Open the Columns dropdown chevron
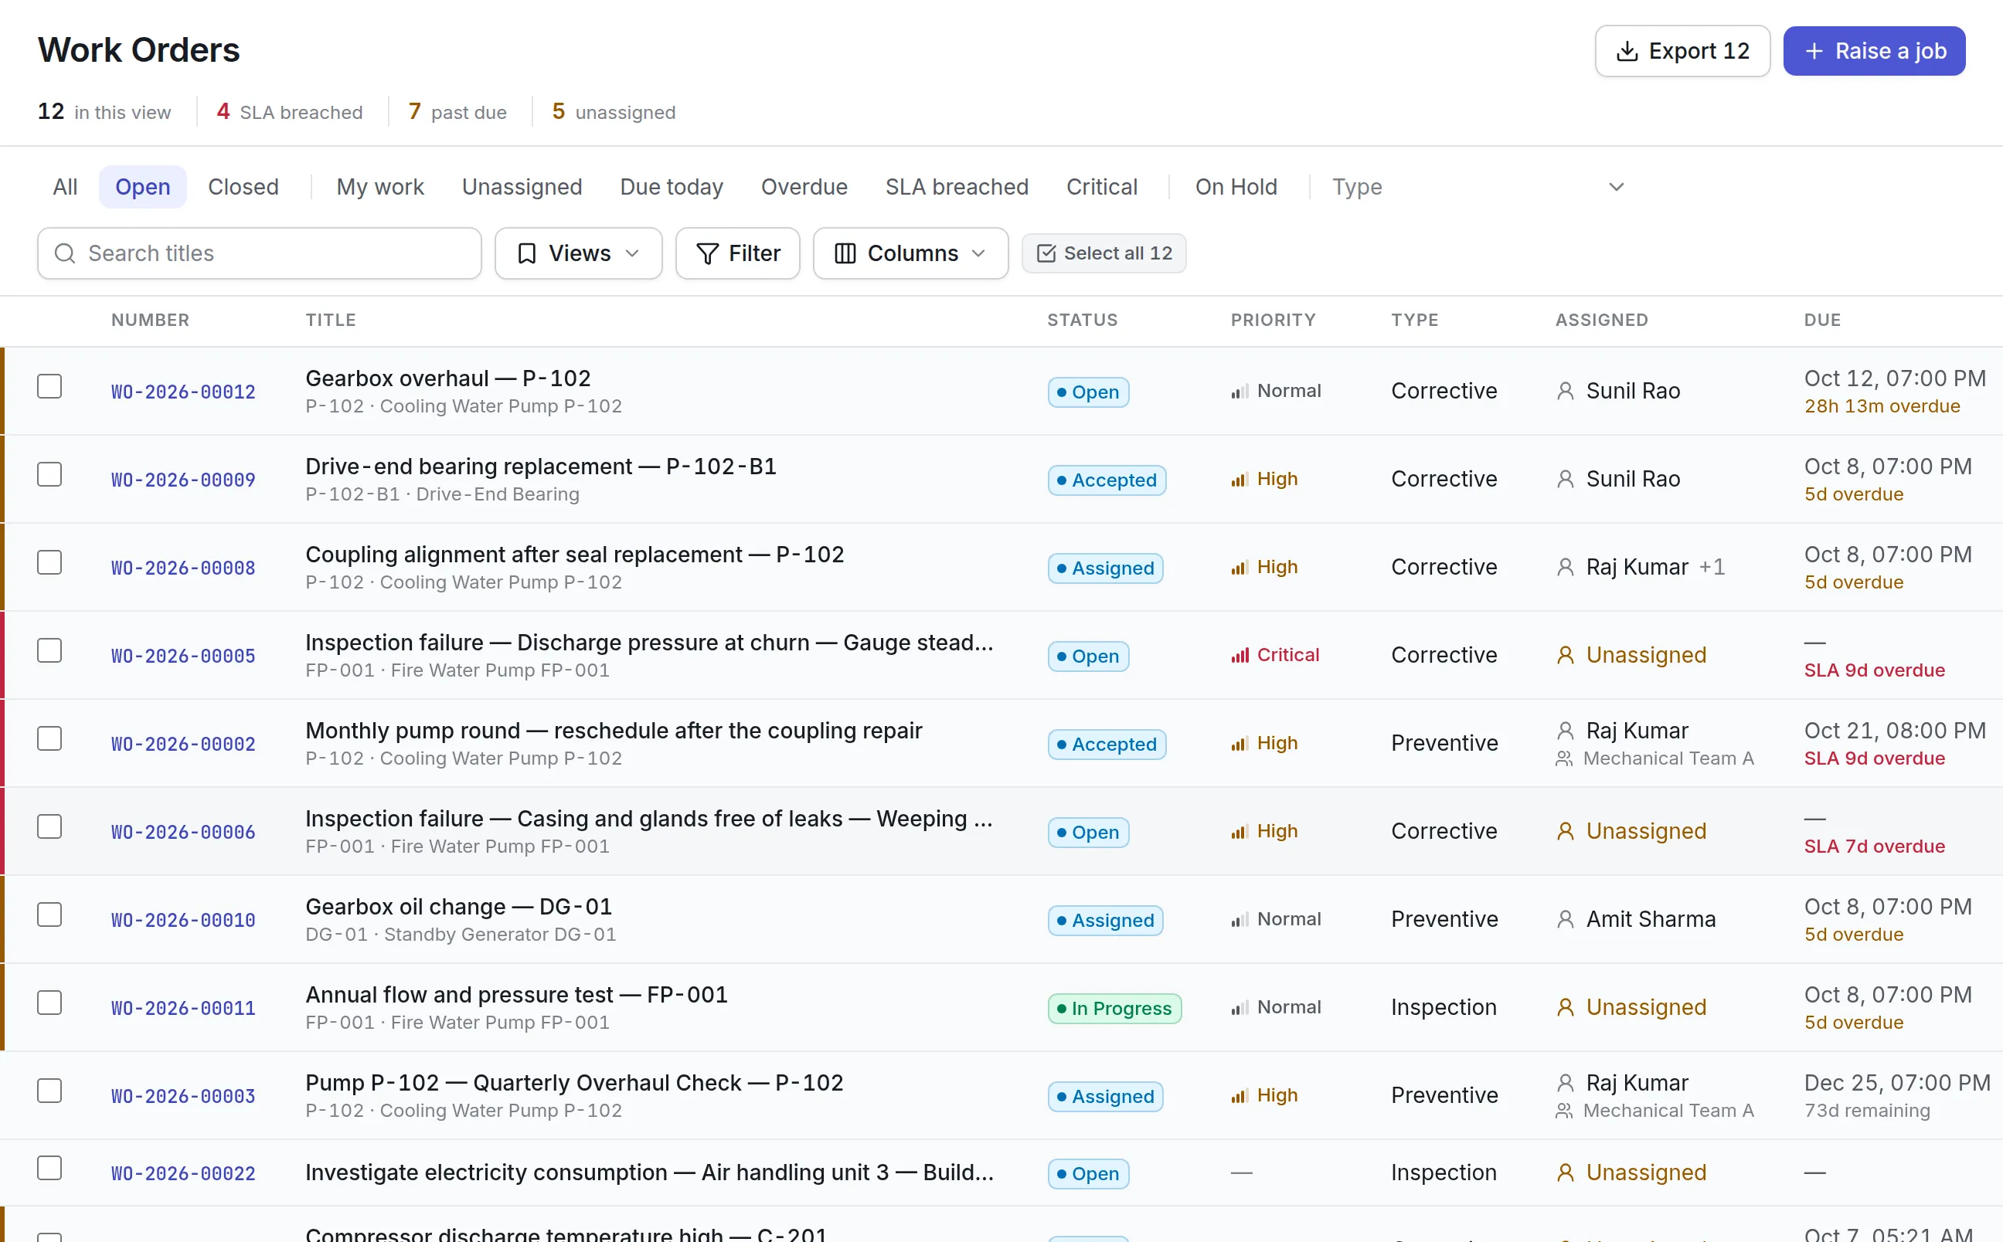Image resolution: width=2003 pixels, height=1242 pixels. tap(978, 253)
